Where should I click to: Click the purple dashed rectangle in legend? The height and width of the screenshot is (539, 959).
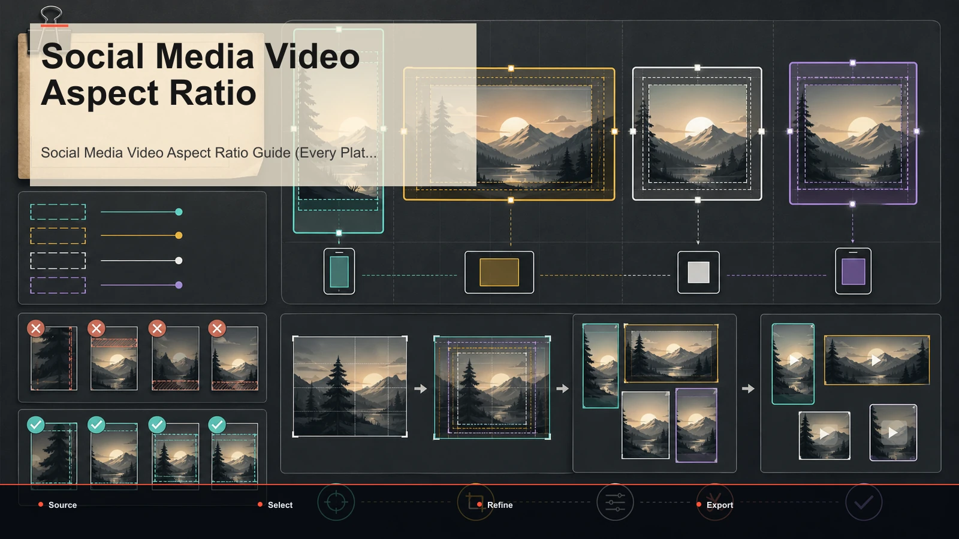point(58,285)
